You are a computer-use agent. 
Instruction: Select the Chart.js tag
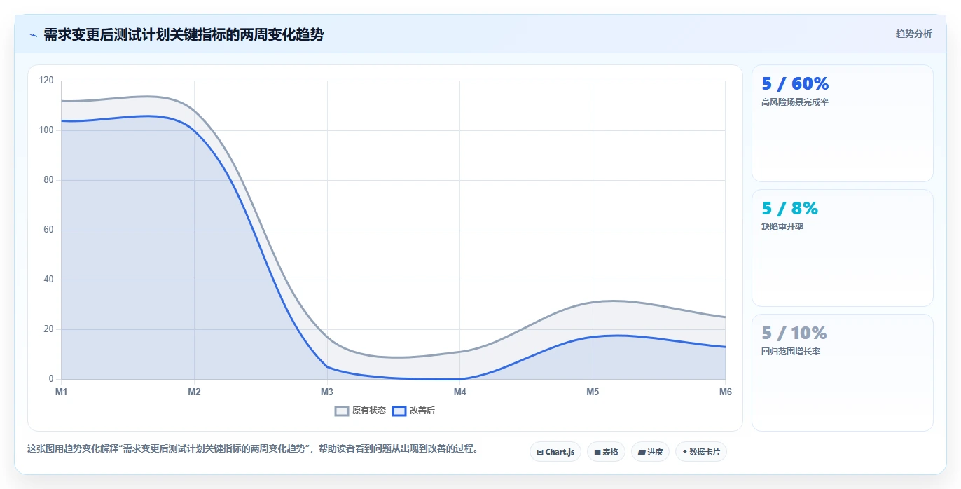pyautogui.click(x=555, y=452)
